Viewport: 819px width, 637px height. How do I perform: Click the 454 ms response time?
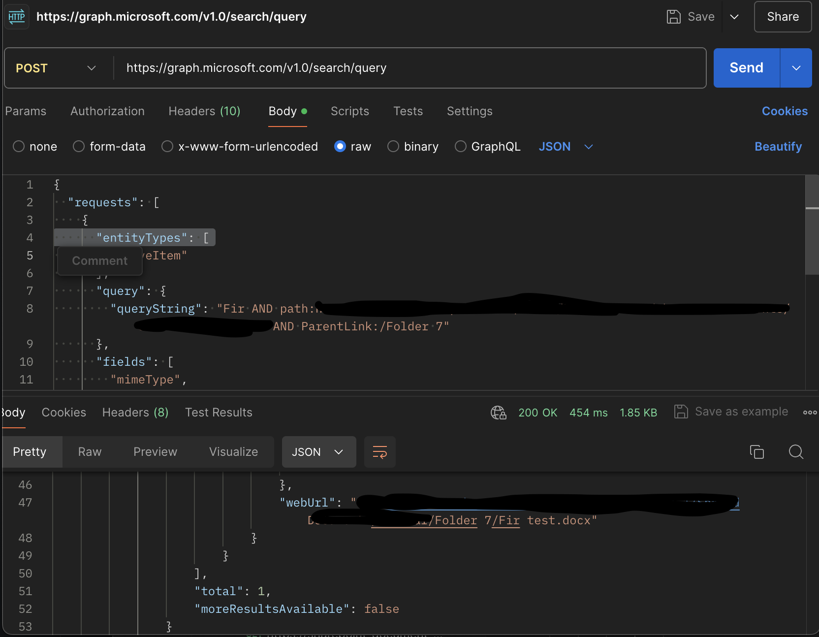coord(589,413)
